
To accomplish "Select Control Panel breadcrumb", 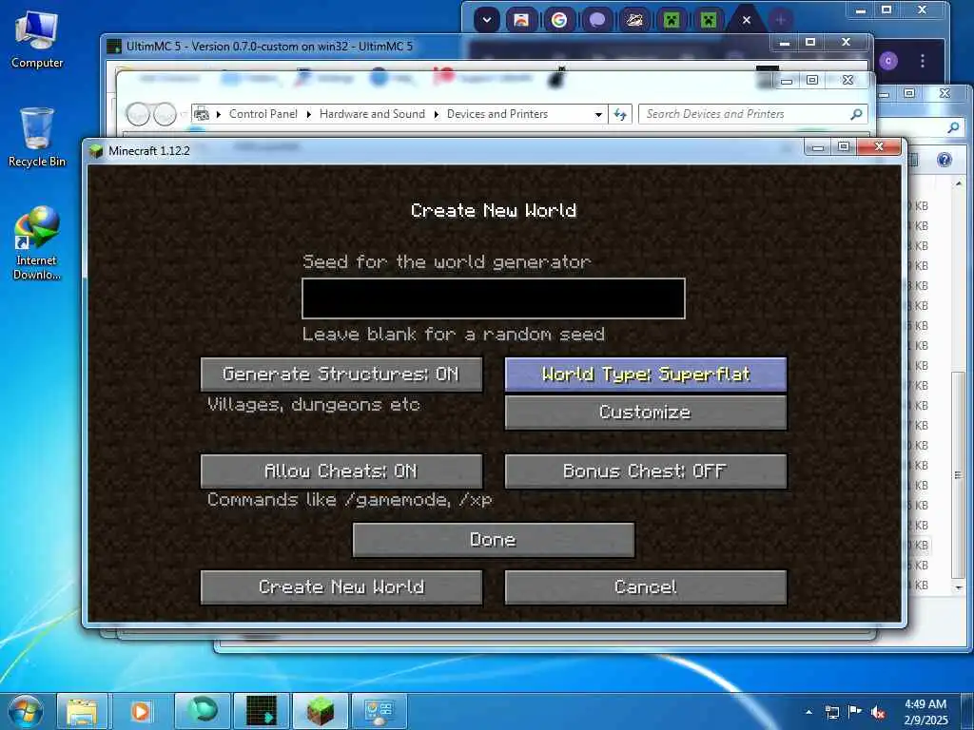I will click(x=263, y=114).
